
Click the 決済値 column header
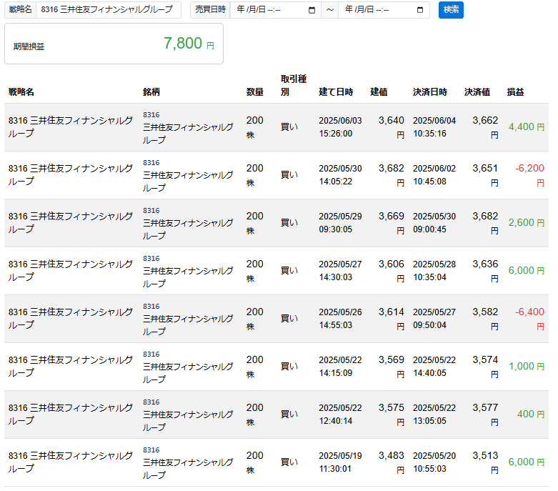(477, 92)
